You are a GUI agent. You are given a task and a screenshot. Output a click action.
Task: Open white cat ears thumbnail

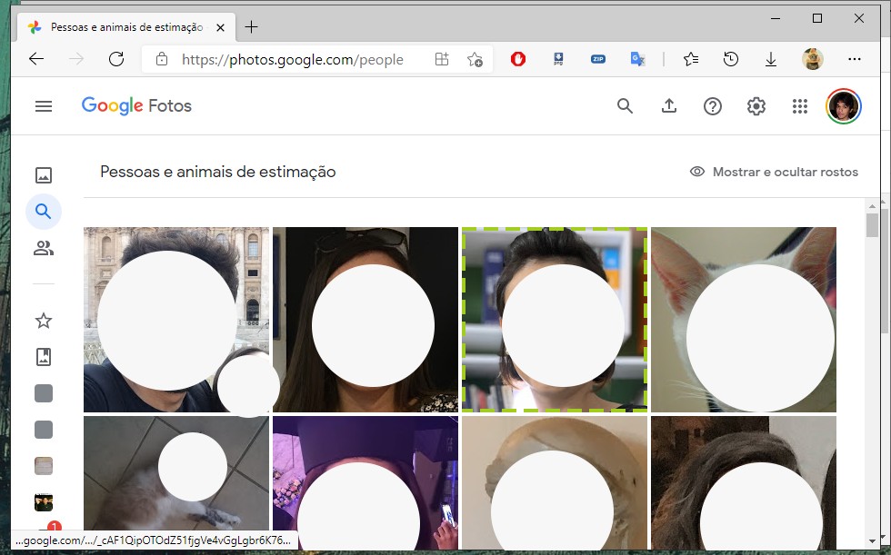tap(744, 320)
